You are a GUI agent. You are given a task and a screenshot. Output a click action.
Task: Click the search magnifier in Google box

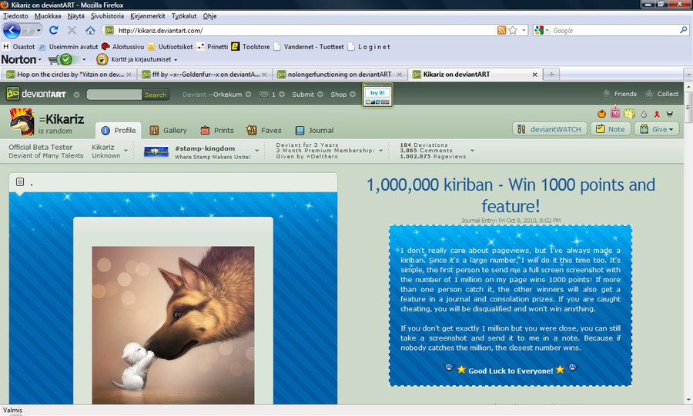coord(683,30)
